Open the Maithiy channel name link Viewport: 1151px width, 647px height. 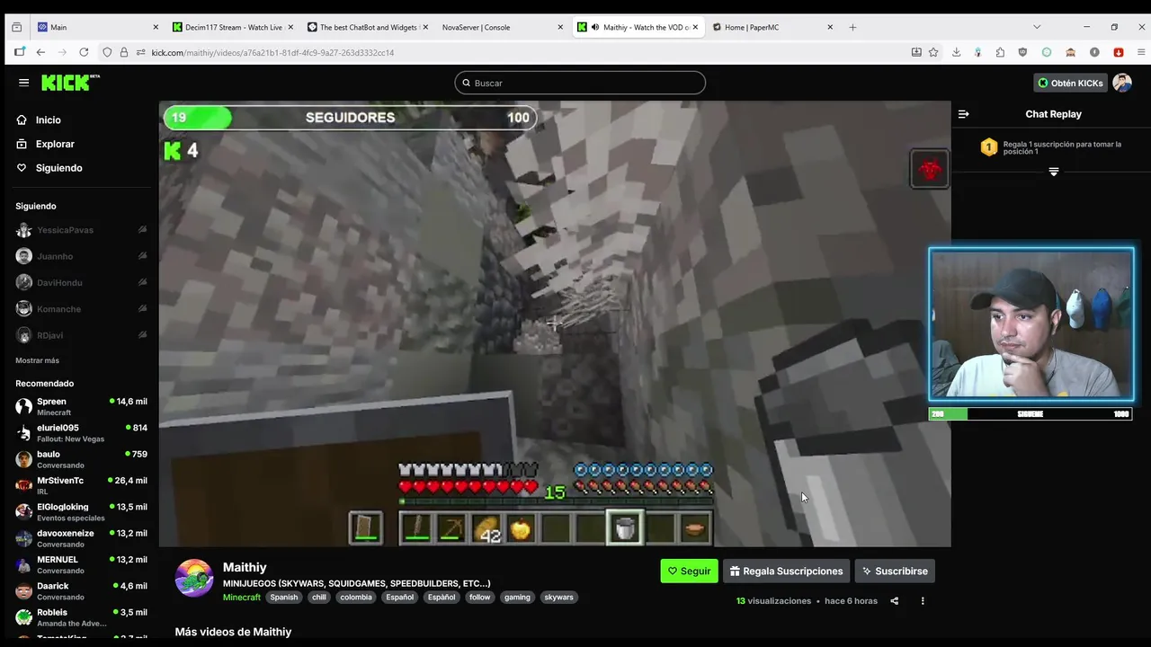[245, 567]
